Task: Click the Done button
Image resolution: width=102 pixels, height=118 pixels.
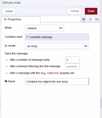Action: point(91,11)
